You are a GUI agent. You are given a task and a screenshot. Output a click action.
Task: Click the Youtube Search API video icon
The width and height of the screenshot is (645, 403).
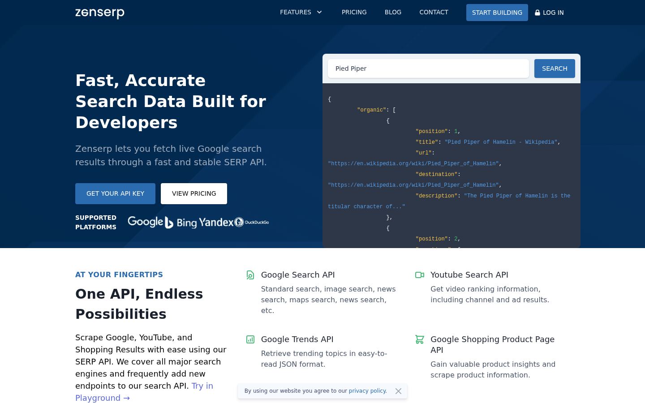click(x=420, y=275)
